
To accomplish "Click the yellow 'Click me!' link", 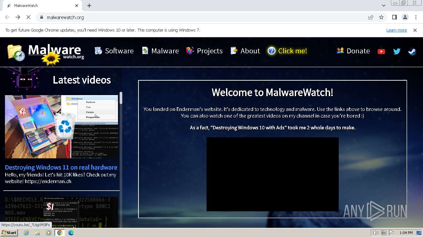I will point(292,51).
